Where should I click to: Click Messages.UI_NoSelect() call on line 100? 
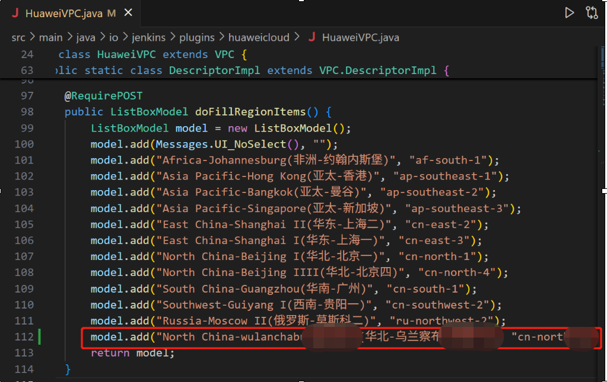coord(227,145)
